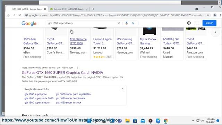
Task: Open MSI GeForce GTX 1660 Newegg listing
Action: [78, 41]
